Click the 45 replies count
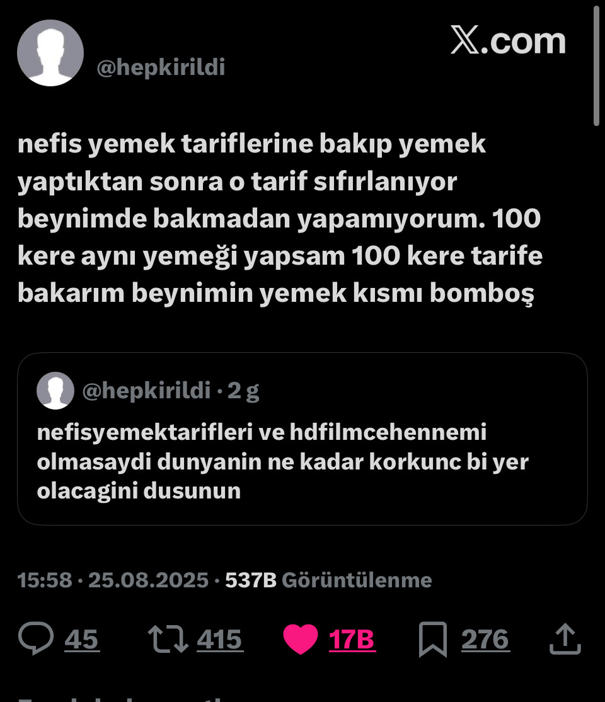This screenshot has width=605, height=702. (x=82, y=640)
